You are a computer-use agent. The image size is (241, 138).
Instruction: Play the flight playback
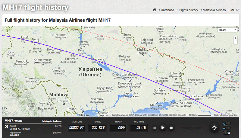163,128
